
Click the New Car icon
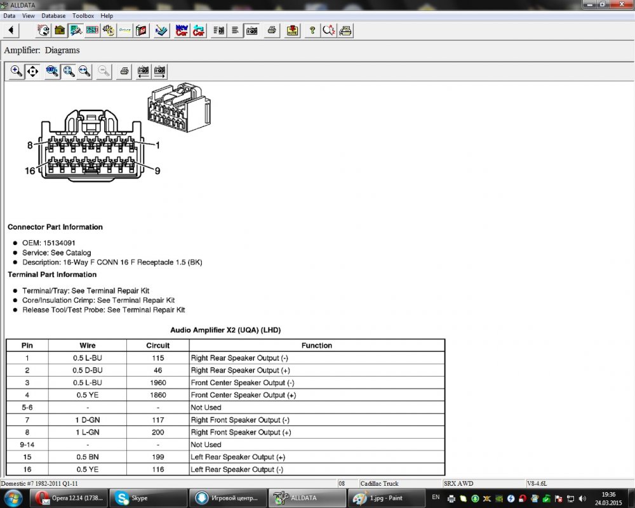[x=182, y=30]
